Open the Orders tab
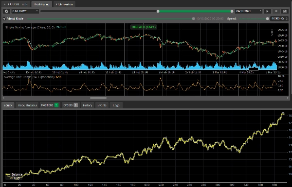 71,105
